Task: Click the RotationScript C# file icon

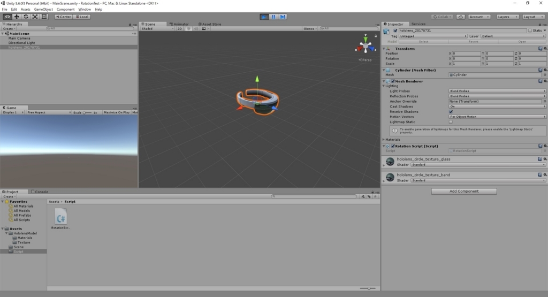Action: click(60, 217)
